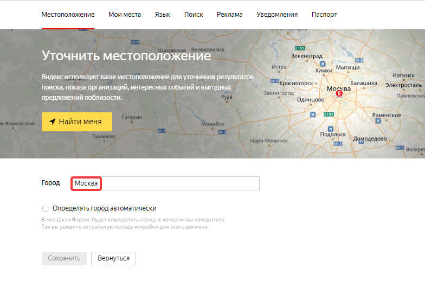This screenshot has height=293, width=425.
Task: Click the Электросталь label on the map
Action: tap(403, 85)
